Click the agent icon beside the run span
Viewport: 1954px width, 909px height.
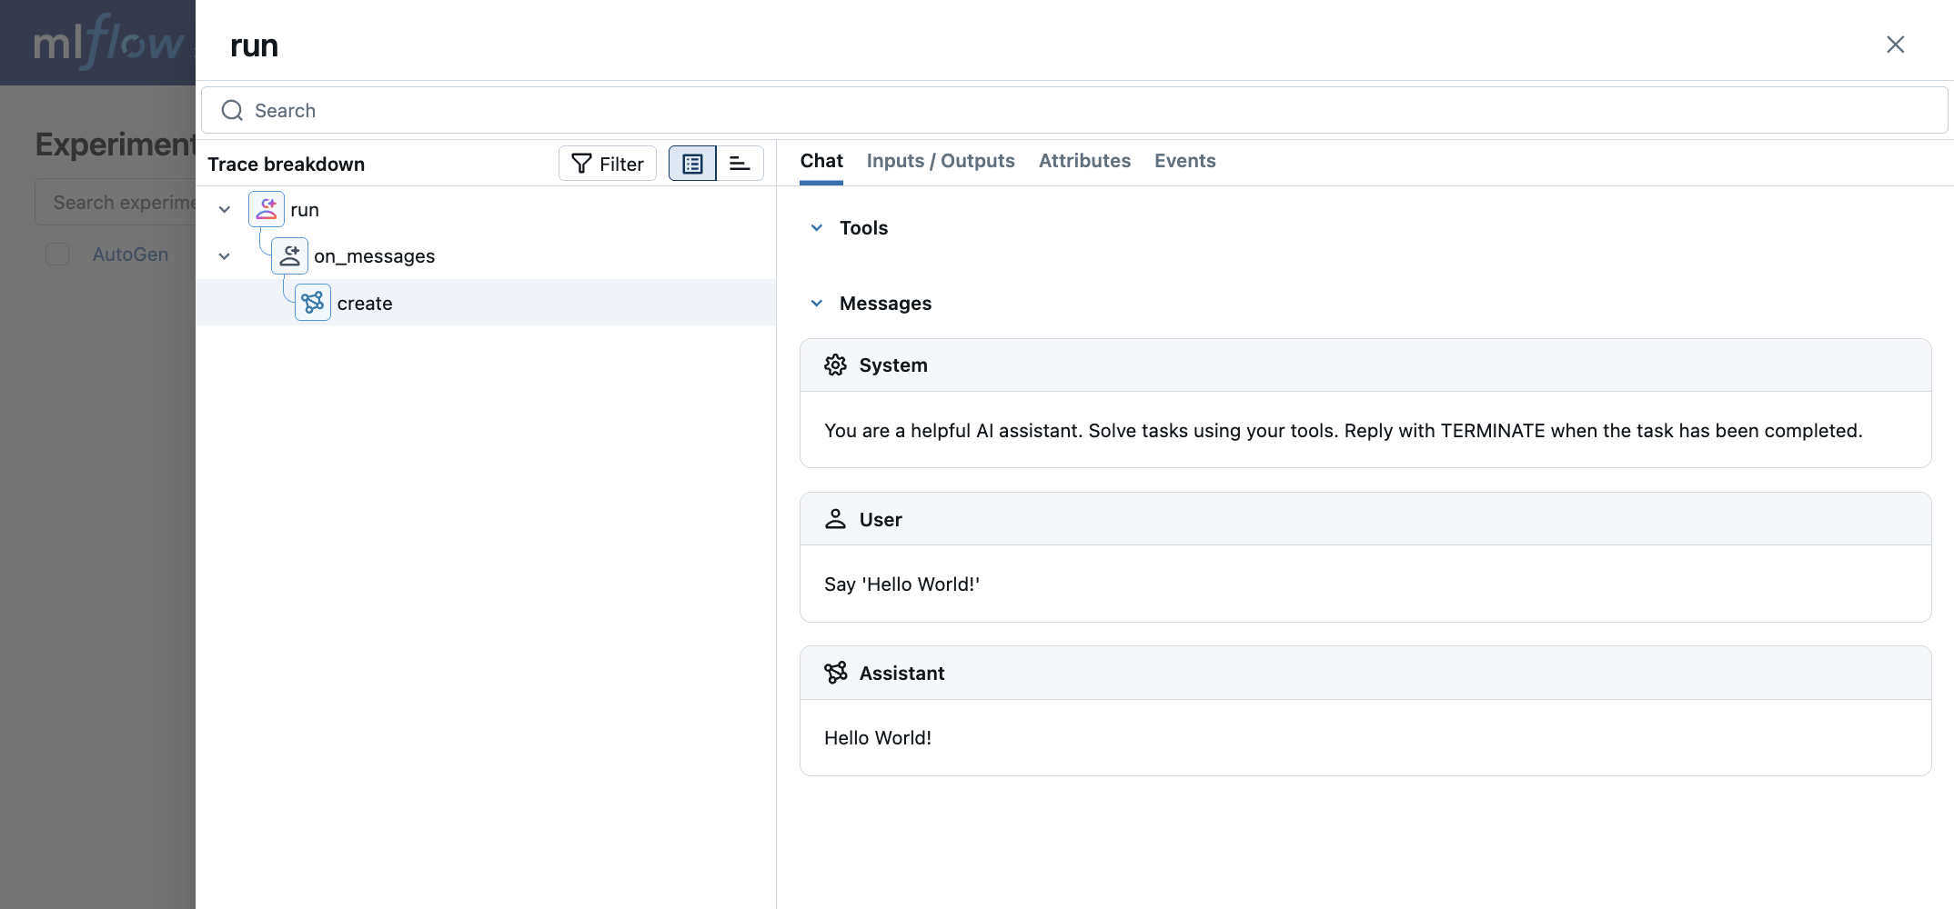click(x=266, y=208)
